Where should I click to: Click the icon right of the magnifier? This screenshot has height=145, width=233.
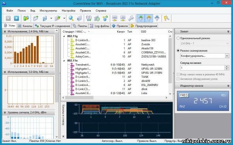click(79, 18)
